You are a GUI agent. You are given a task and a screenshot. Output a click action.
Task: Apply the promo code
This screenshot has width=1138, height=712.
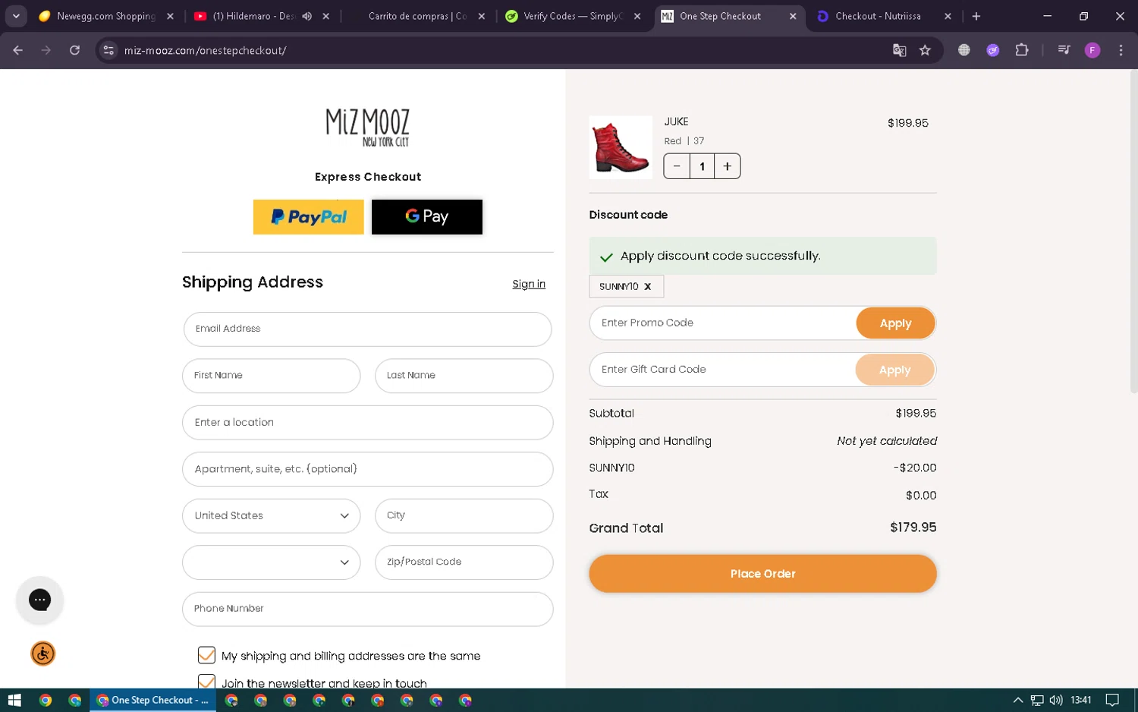[895, 323]
